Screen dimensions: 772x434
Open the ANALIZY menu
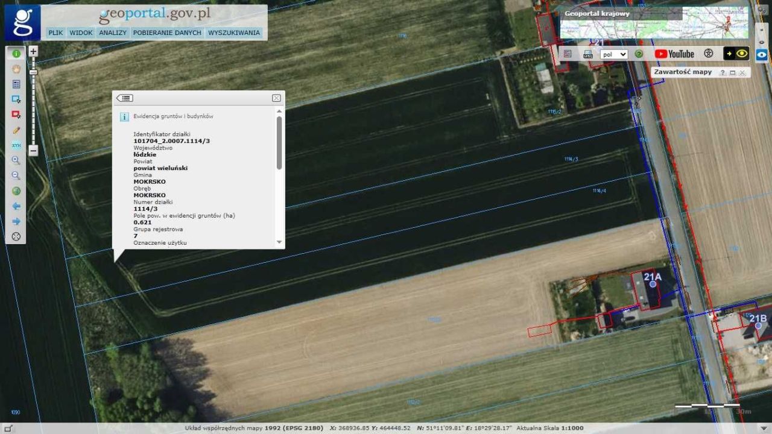click(113, 33)
